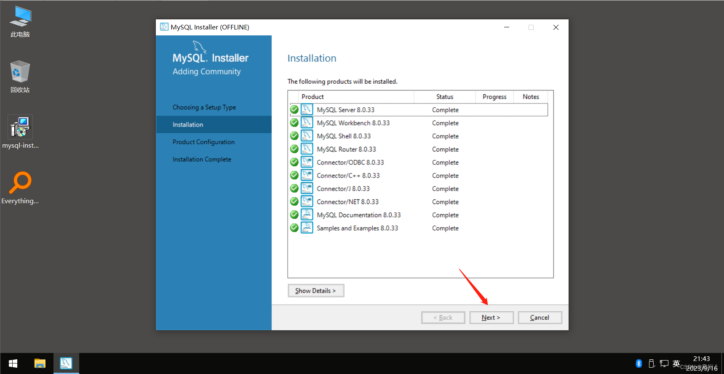Click the MySQL Installer taskbar button
The image size is (724, 374).
(66, 363)
